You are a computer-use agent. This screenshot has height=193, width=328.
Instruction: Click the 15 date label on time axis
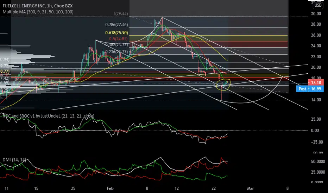36,188
